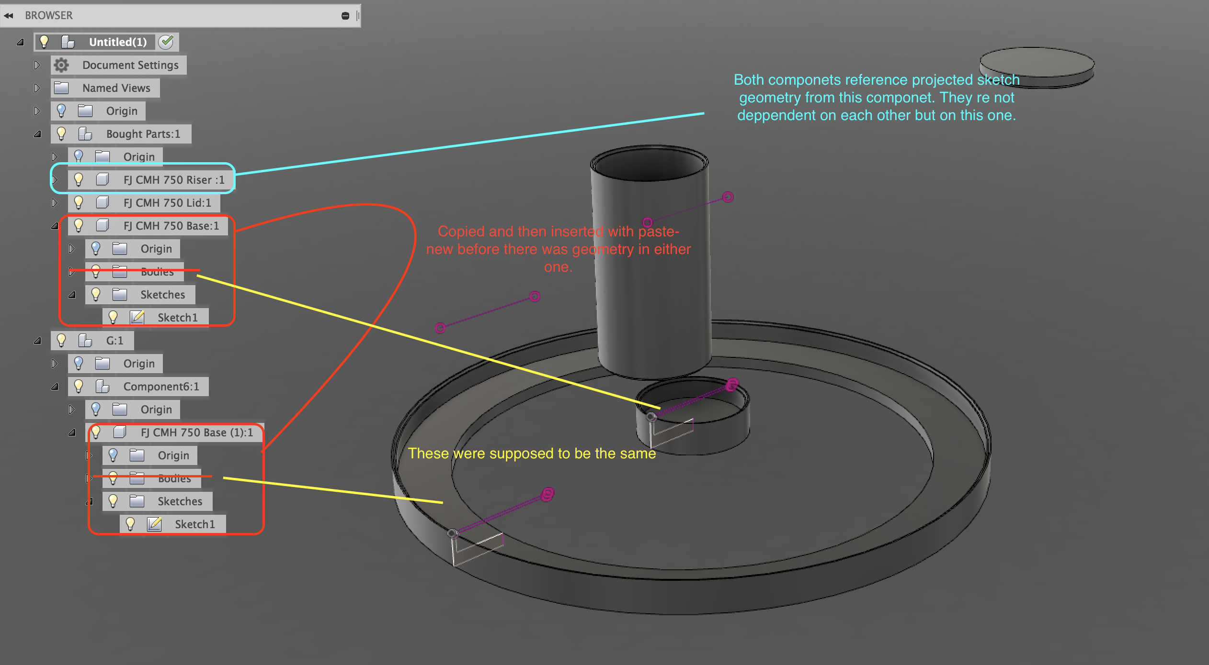Toggle visibility bulb of Untitled(1)

(44, 42)
